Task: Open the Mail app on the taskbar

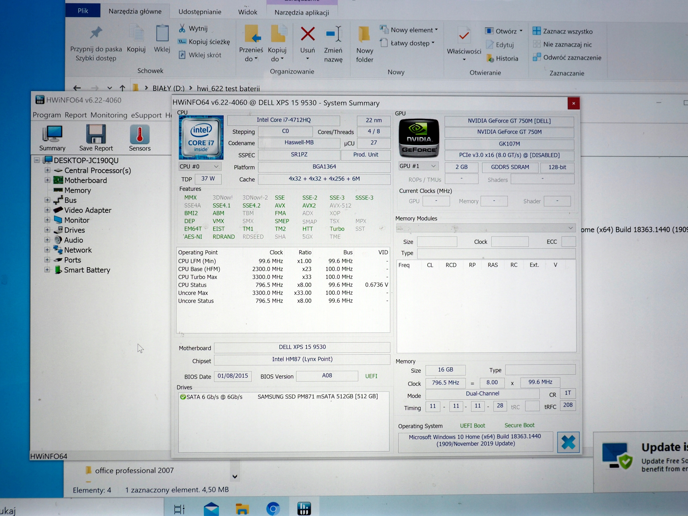Action: [x=211, y=509]
